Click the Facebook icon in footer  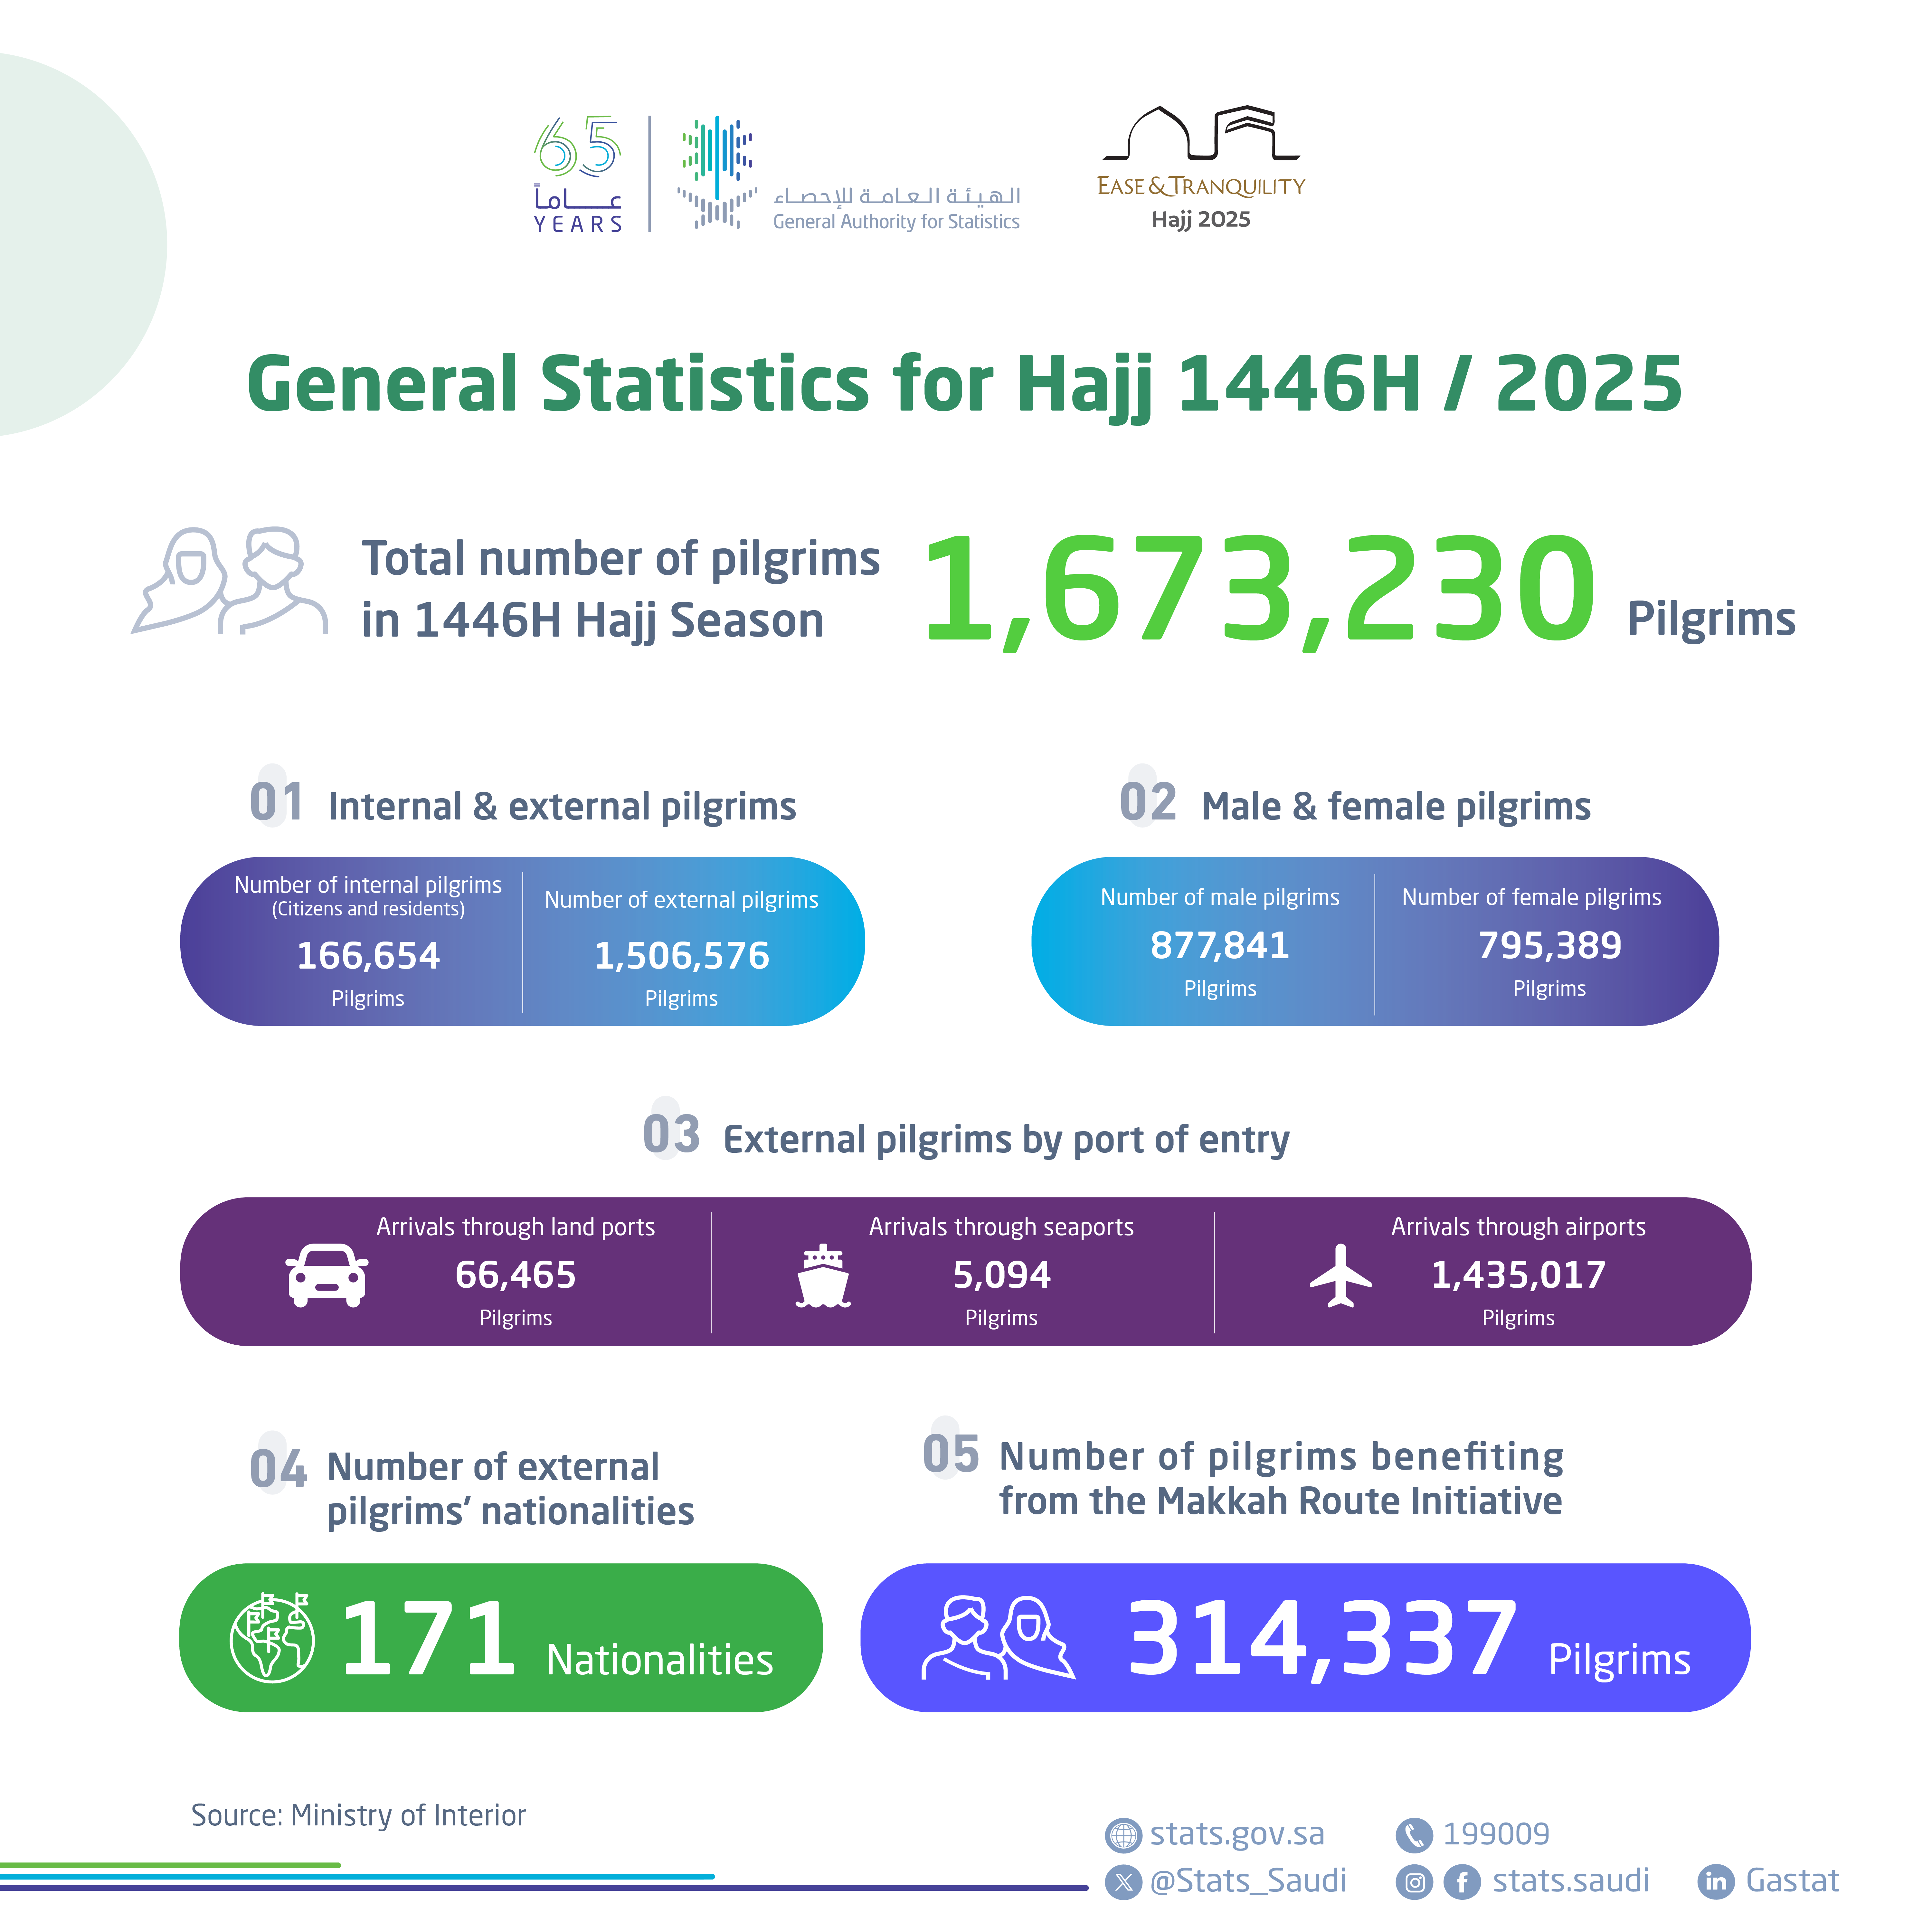coord(1462,1882)
